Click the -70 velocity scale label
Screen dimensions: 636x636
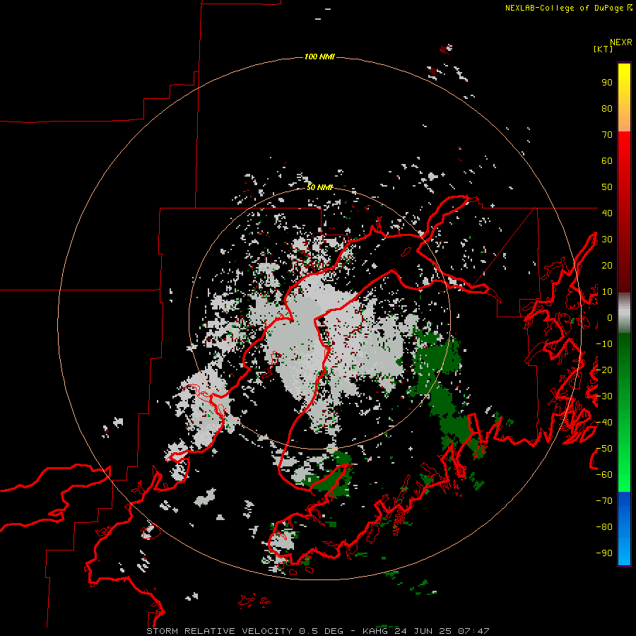point(604,501)
